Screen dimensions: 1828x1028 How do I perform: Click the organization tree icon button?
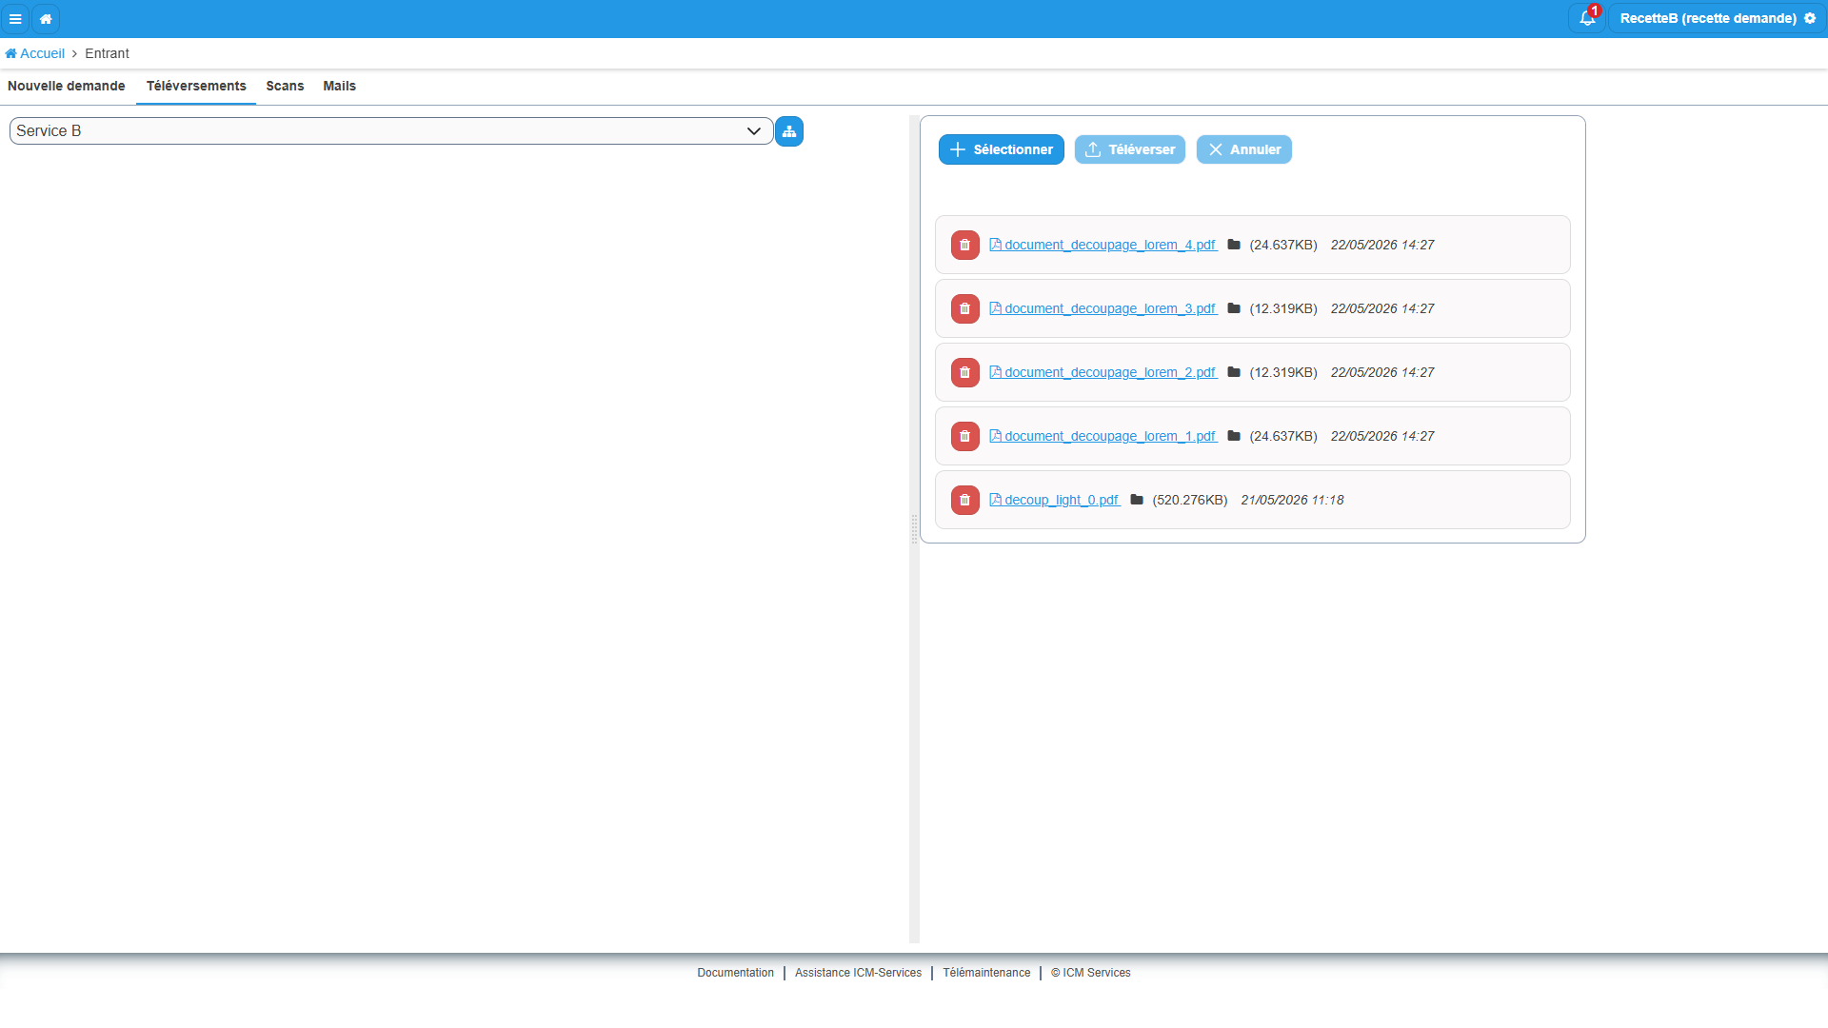[x=789, y=131]
